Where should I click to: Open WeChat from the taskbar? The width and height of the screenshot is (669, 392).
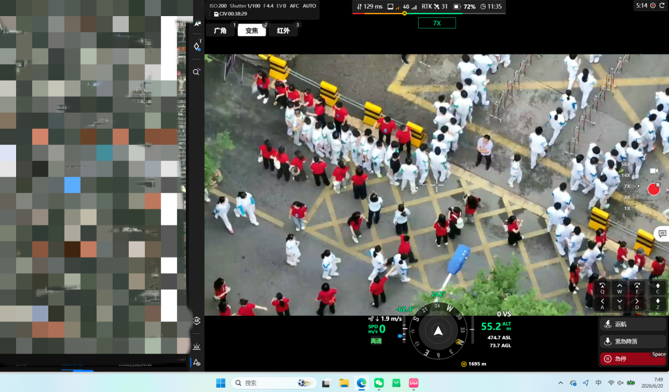pos(379,383)
